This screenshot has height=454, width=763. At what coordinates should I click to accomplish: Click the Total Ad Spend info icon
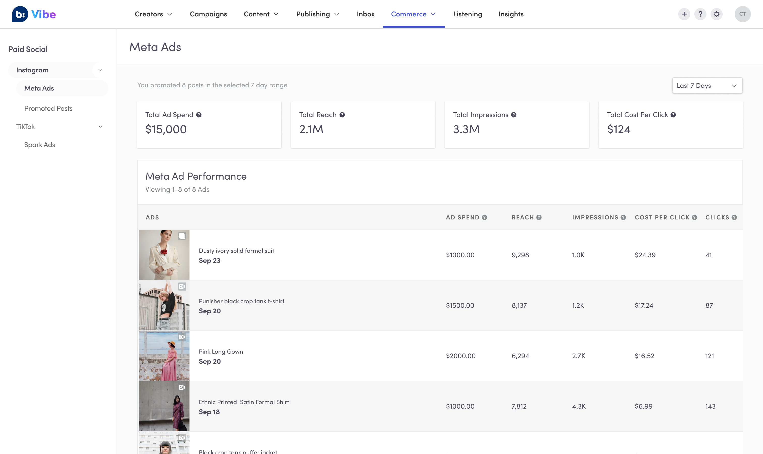pos(199,115)
